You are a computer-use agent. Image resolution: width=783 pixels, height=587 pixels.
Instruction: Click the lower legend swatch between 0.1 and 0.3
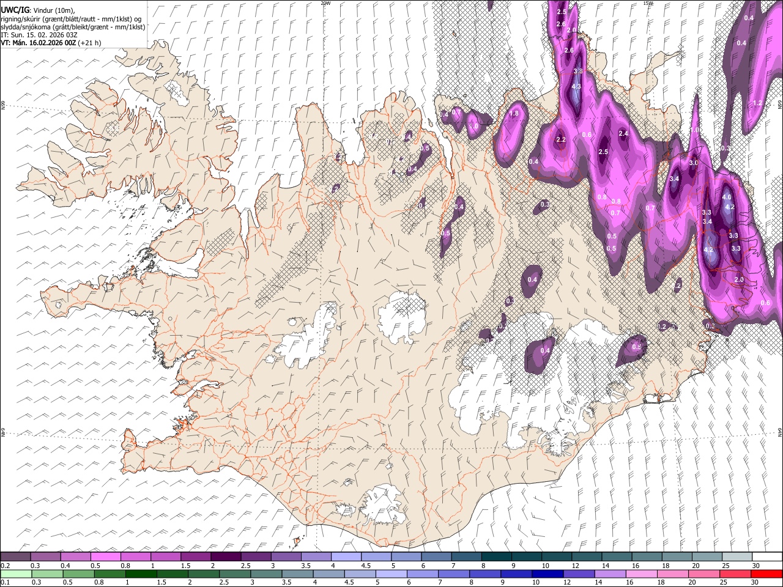tap(16, 574)
